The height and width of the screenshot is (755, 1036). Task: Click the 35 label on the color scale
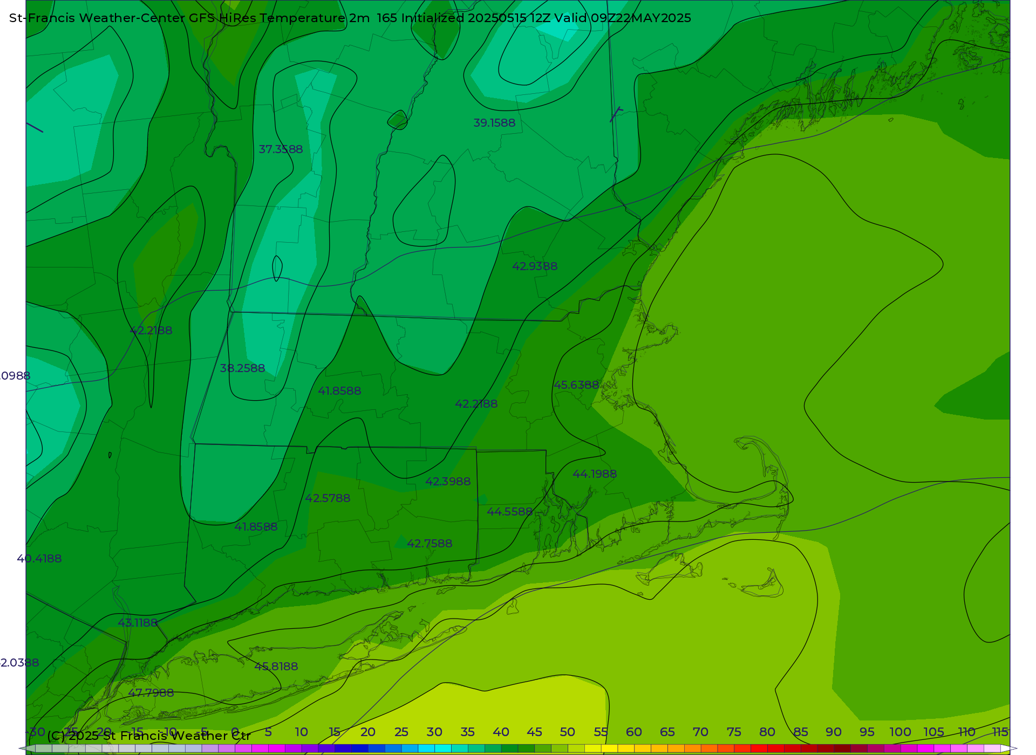click(x=467, y=732)
